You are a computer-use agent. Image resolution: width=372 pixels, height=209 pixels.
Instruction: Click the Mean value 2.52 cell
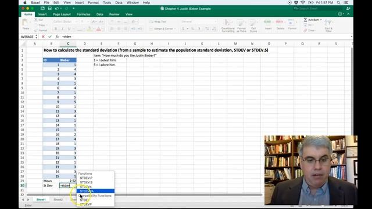(68, 181)
